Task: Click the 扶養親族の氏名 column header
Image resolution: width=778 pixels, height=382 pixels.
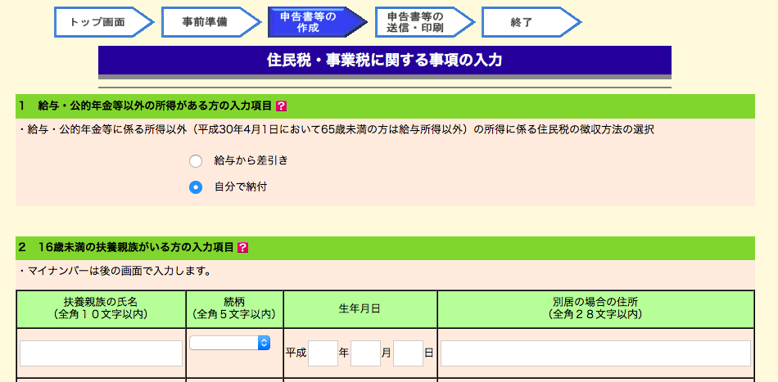Action: tap(102, 308)
